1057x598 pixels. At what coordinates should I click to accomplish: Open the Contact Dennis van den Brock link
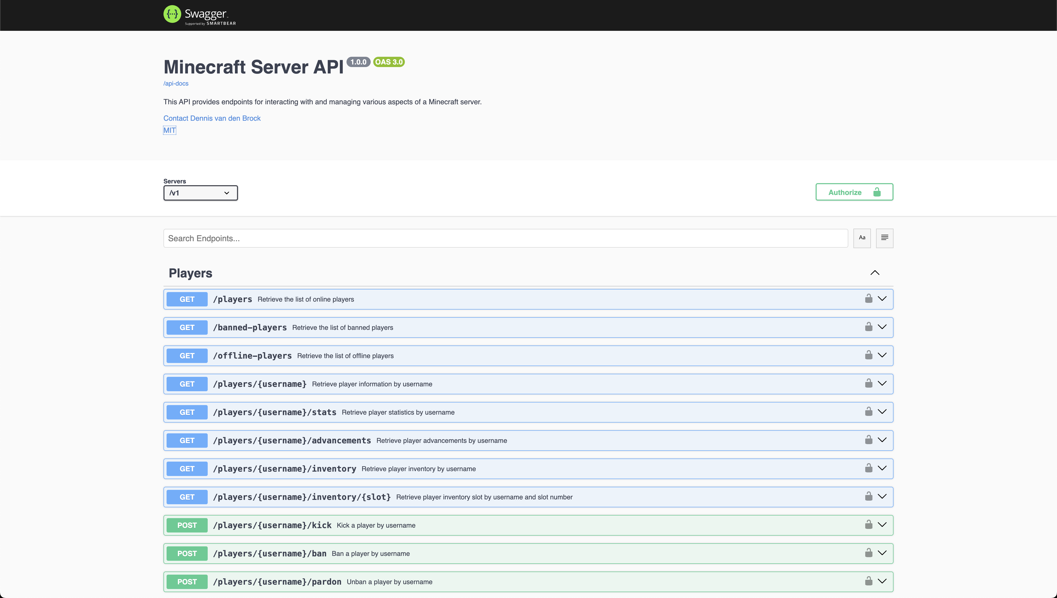tap(212, 118)
